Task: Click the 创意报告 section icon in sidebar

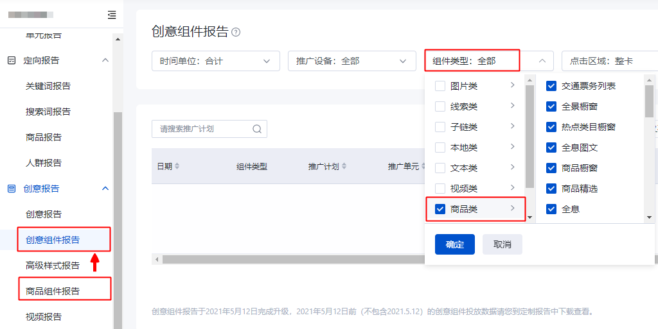Action: click(11, 189)
